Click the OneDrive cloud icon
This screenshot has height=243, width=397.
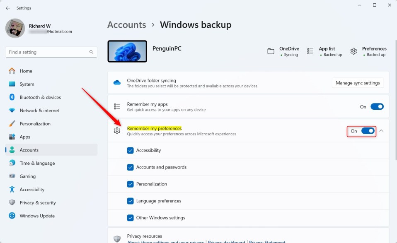pos(117,83)
